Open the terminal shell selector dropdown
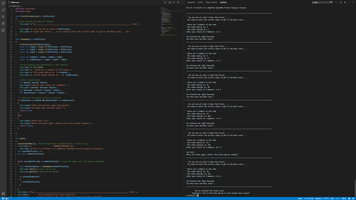The height and width of the screenshot is (200, 356). (x=322, y=3)
